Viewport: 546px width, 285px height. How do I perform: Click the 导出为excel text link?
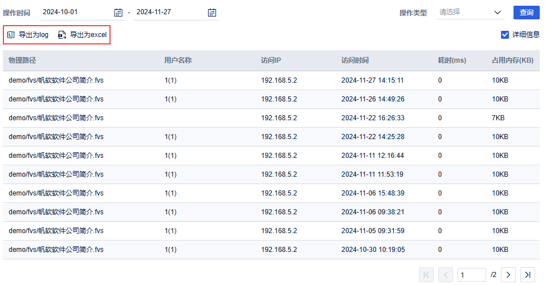(88, 35)
